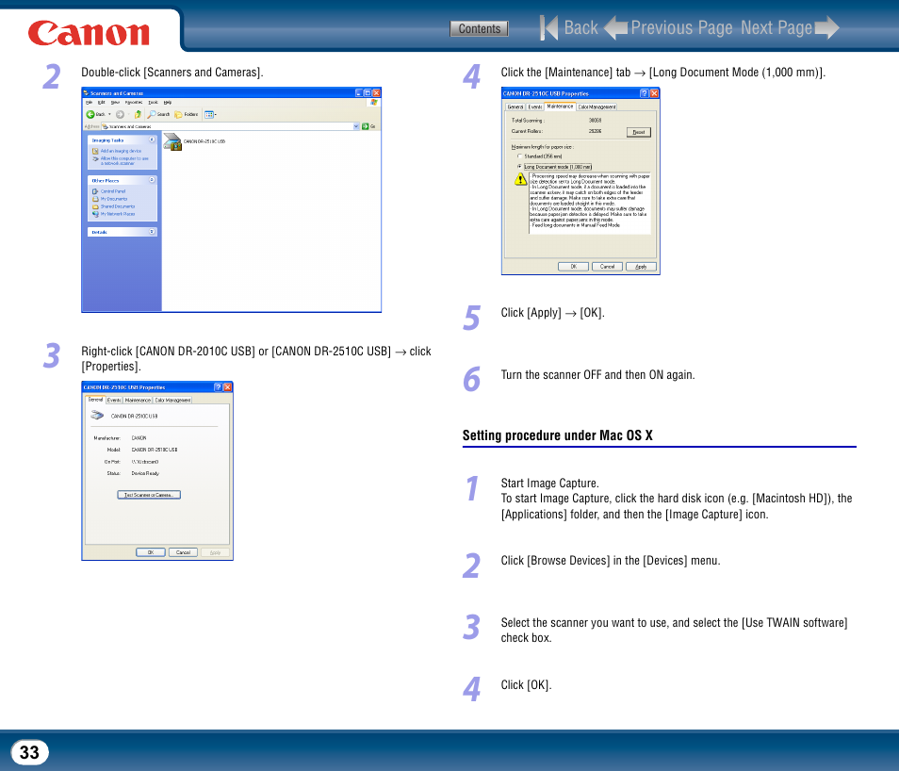899x771 pixels.
Task: Click Cancel in the Maintenance dialog
Action: (x=607, y=266)
